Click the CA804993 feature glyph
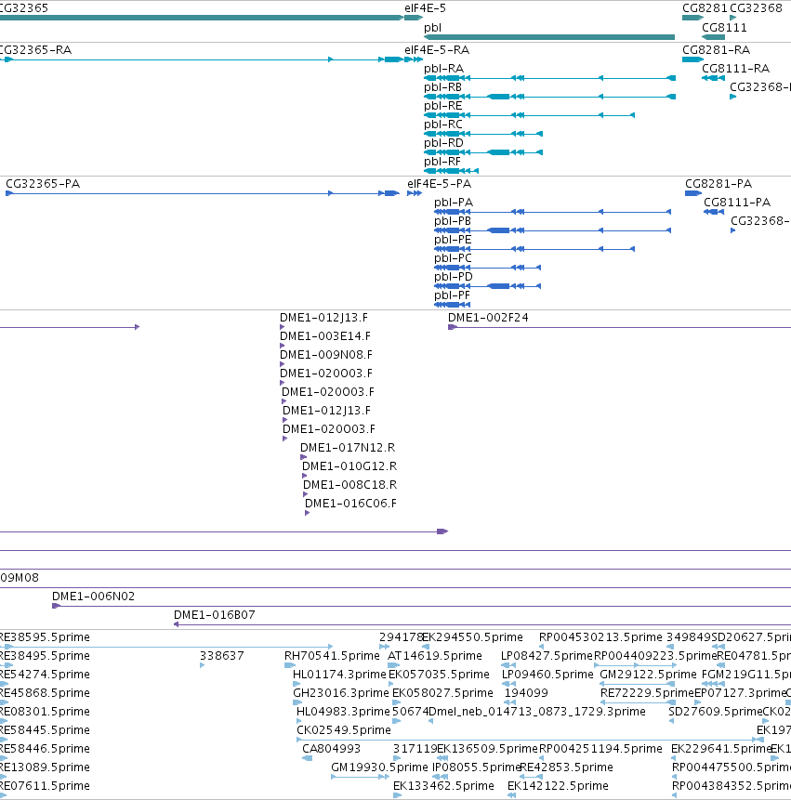 (x=308, y=758)
